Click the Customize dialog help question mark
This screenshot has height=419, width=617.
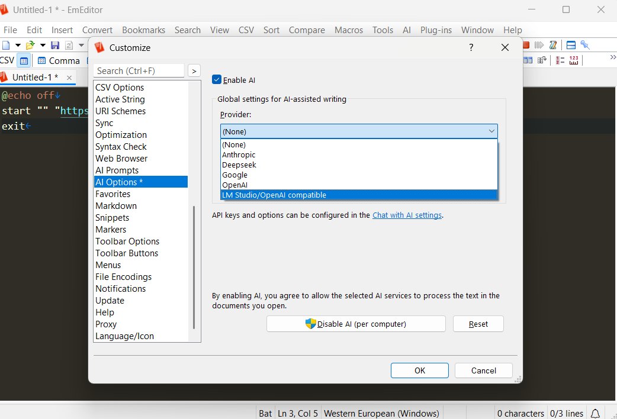click(x=471, y=47)
